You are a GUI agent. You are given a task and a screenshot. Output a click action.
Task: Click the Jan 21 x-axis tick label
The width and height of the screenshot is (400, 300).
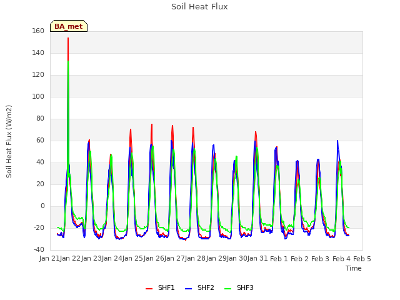pyautogui.click(x=49, y=258)
